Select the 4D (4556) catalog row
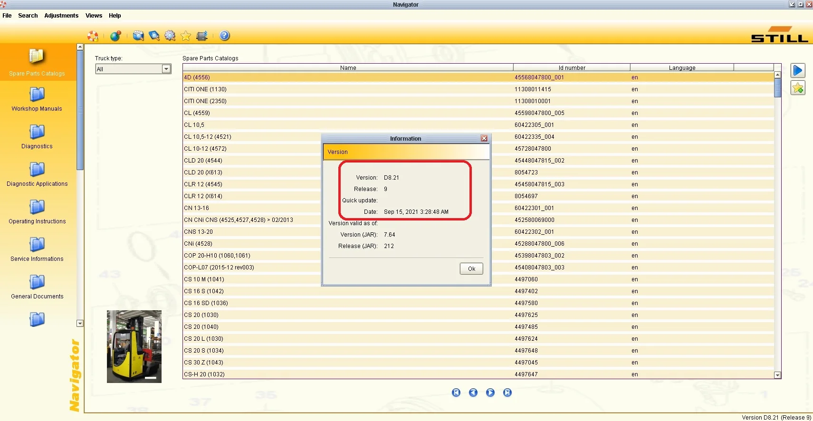 click(478, 77)
